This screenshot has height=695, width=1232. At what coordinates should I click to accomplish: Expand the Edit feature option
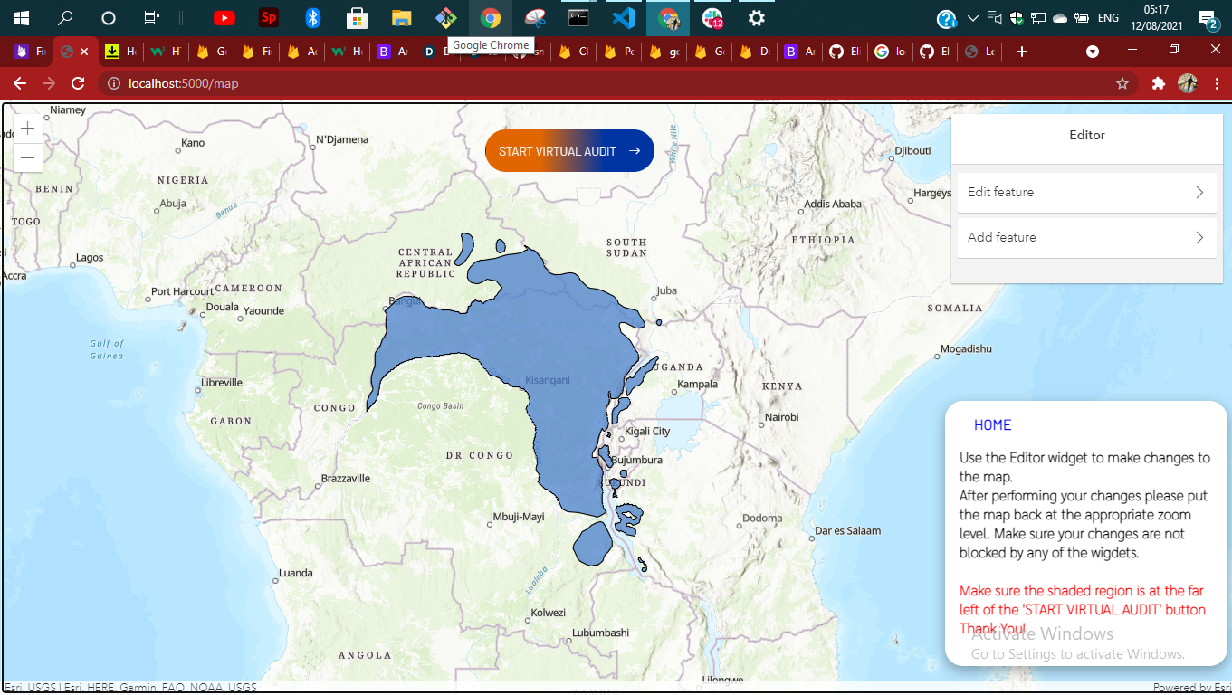point(1086,192)
